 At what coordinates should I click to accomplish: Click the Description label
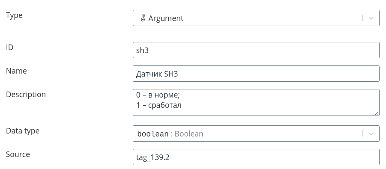coord(26,95)
